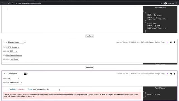Click New Panel button above Untitled panel
Viewport: 179px width, 101px height.
(89, 68)
